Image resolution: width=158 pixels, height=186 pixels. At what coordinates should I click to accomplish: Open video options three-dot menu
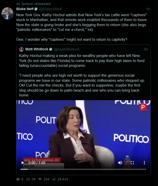click(x=144, y=163)
